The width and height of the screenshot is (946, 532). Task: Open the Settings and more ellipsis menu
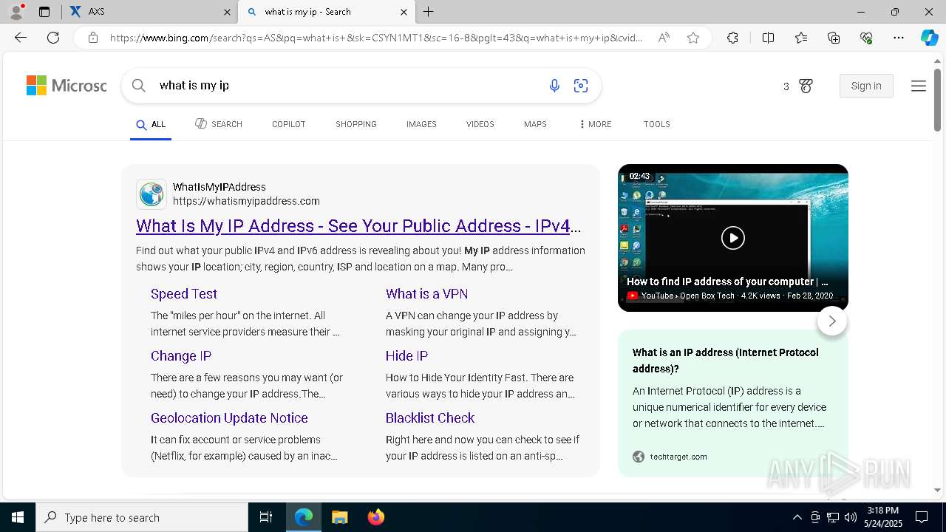click(899, 38)
